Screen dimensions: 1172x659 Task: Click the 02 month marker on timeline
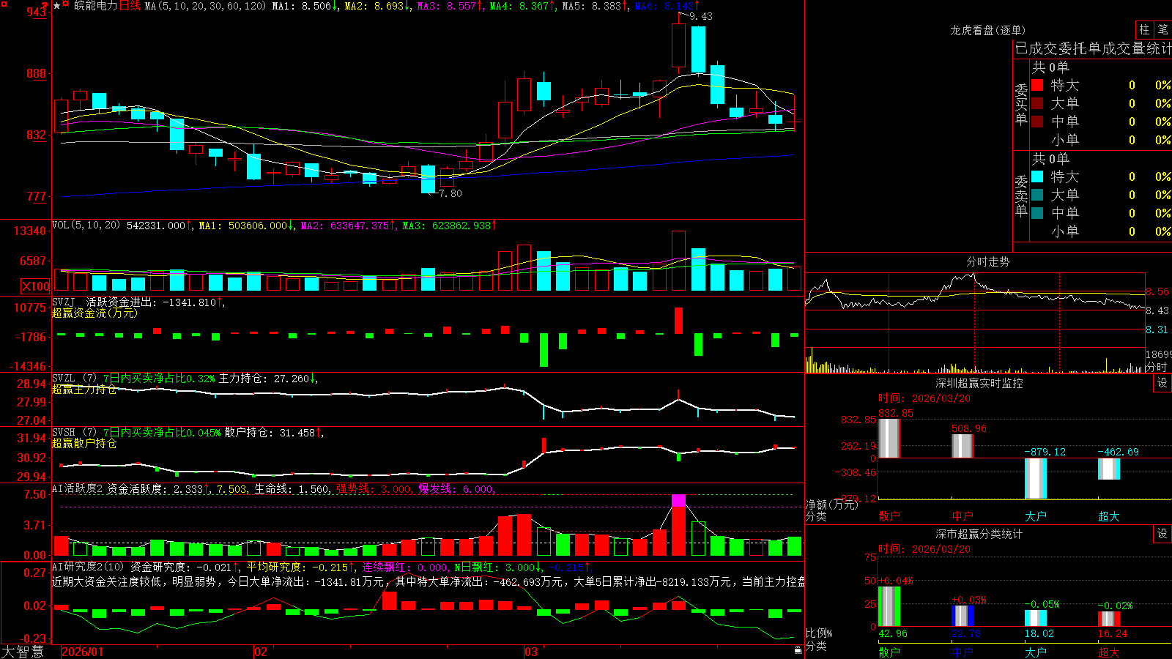coord(261,652)
